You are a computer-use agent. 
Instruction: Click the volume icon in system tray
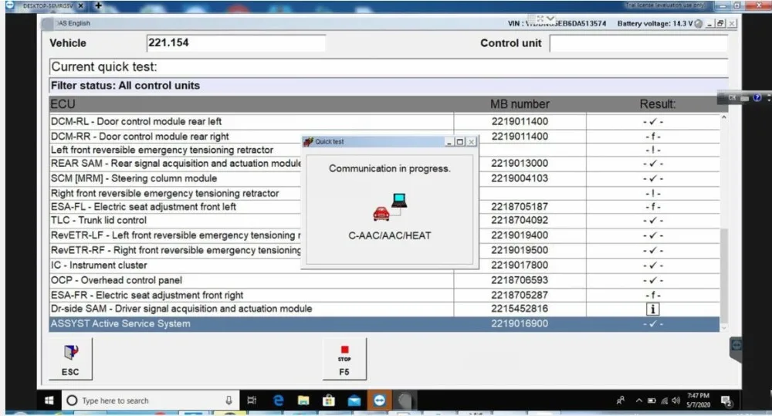coord(675,401)
